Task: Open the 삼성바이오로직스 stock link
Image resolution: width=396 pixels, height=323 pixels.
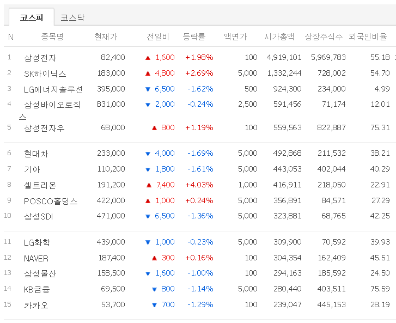Action: [x=50, y=111]
